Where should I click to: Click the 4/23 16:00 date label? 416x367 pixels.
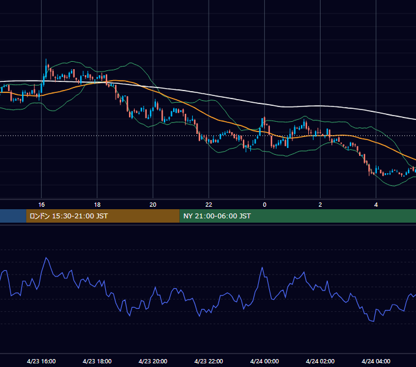click(42, 361)
